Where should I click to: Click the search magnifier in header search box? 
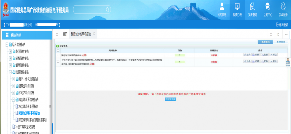[x=107, y=10]
